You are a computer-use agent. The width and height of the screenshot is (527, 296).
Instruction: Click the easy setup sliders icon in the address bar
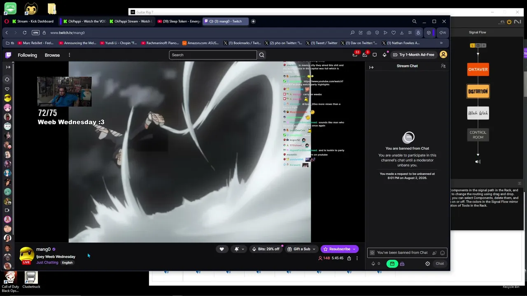coord(410,32)
